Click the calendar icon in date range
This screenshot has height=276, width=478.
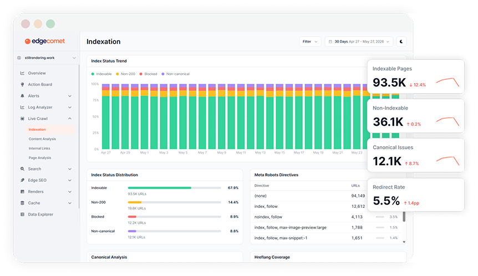(x=330, y=42)
